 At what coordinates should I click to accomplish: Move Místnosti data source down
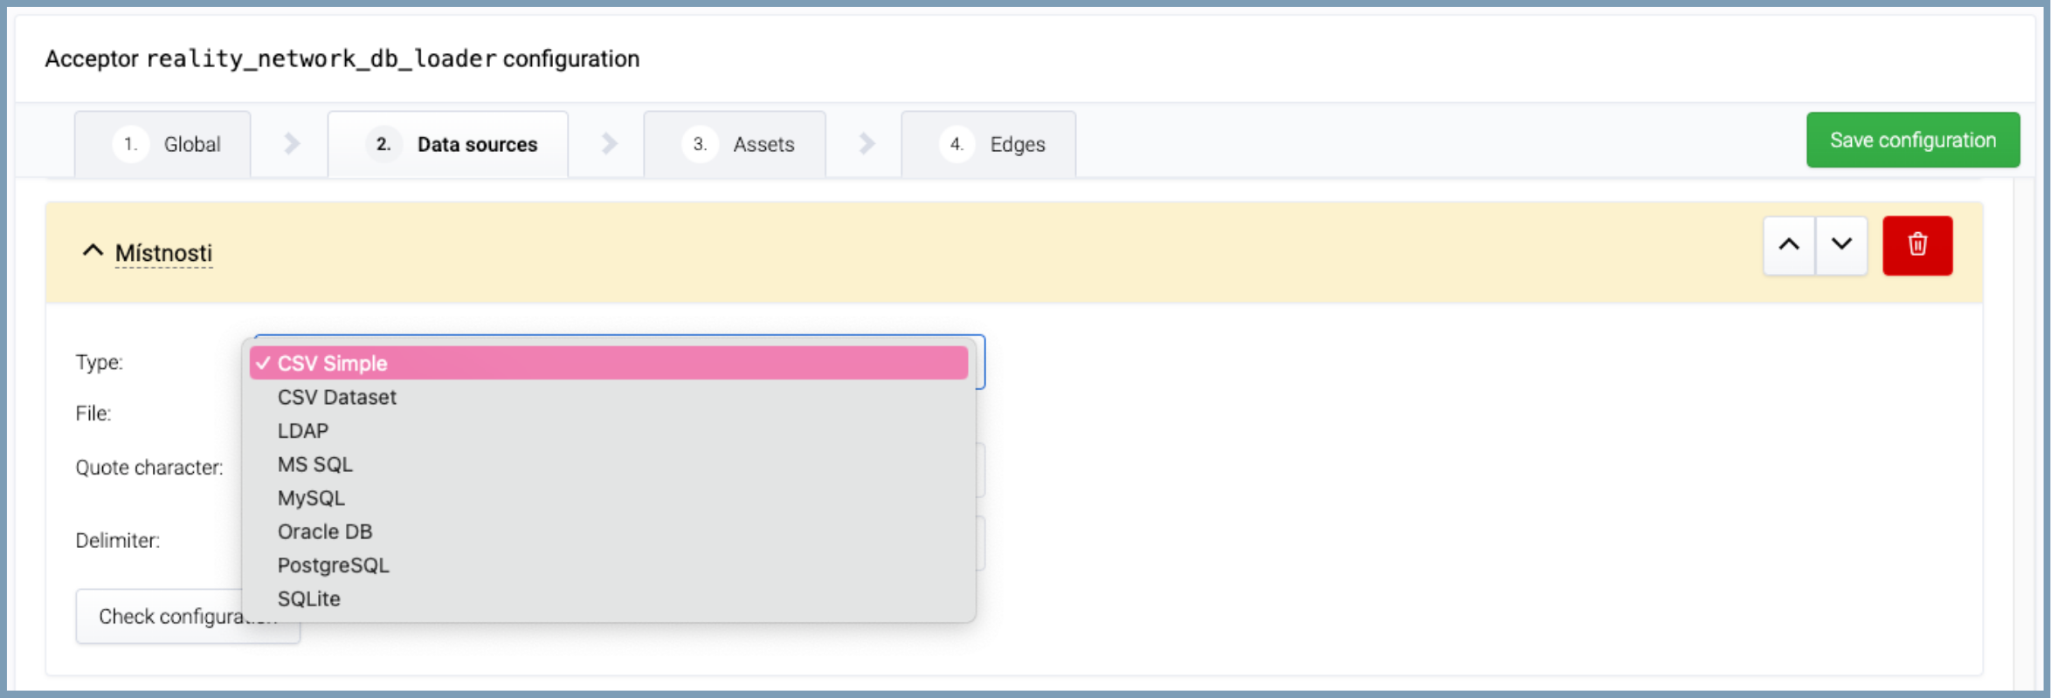(1841, 245)
